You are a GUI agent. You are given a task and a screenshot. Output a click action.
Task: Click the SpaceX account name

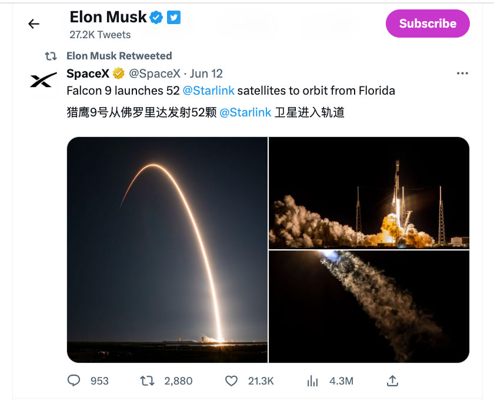88,73
